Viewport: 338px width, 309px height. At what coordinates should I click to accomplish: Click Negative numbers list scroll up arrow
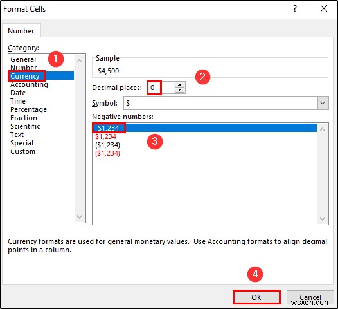[323, 129]
